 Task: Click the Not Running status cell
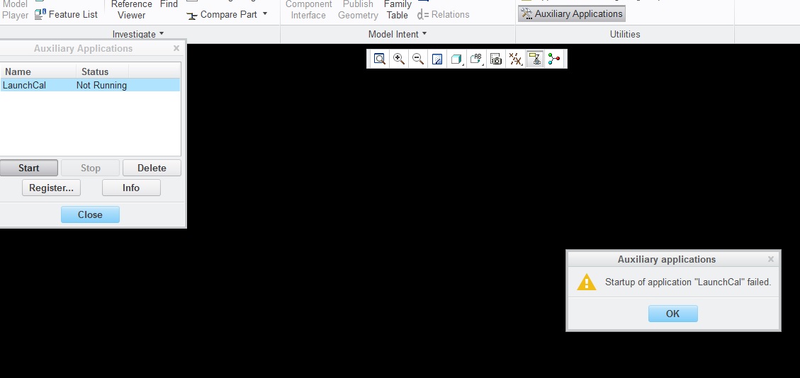point(101,85)
